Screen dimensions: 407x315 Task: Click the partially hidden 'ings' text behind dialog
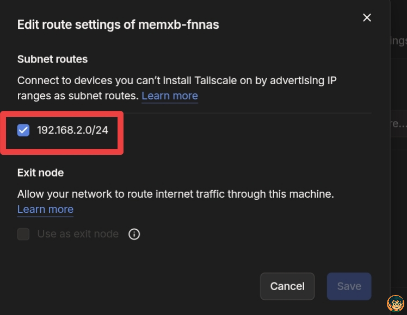(398, 41)
